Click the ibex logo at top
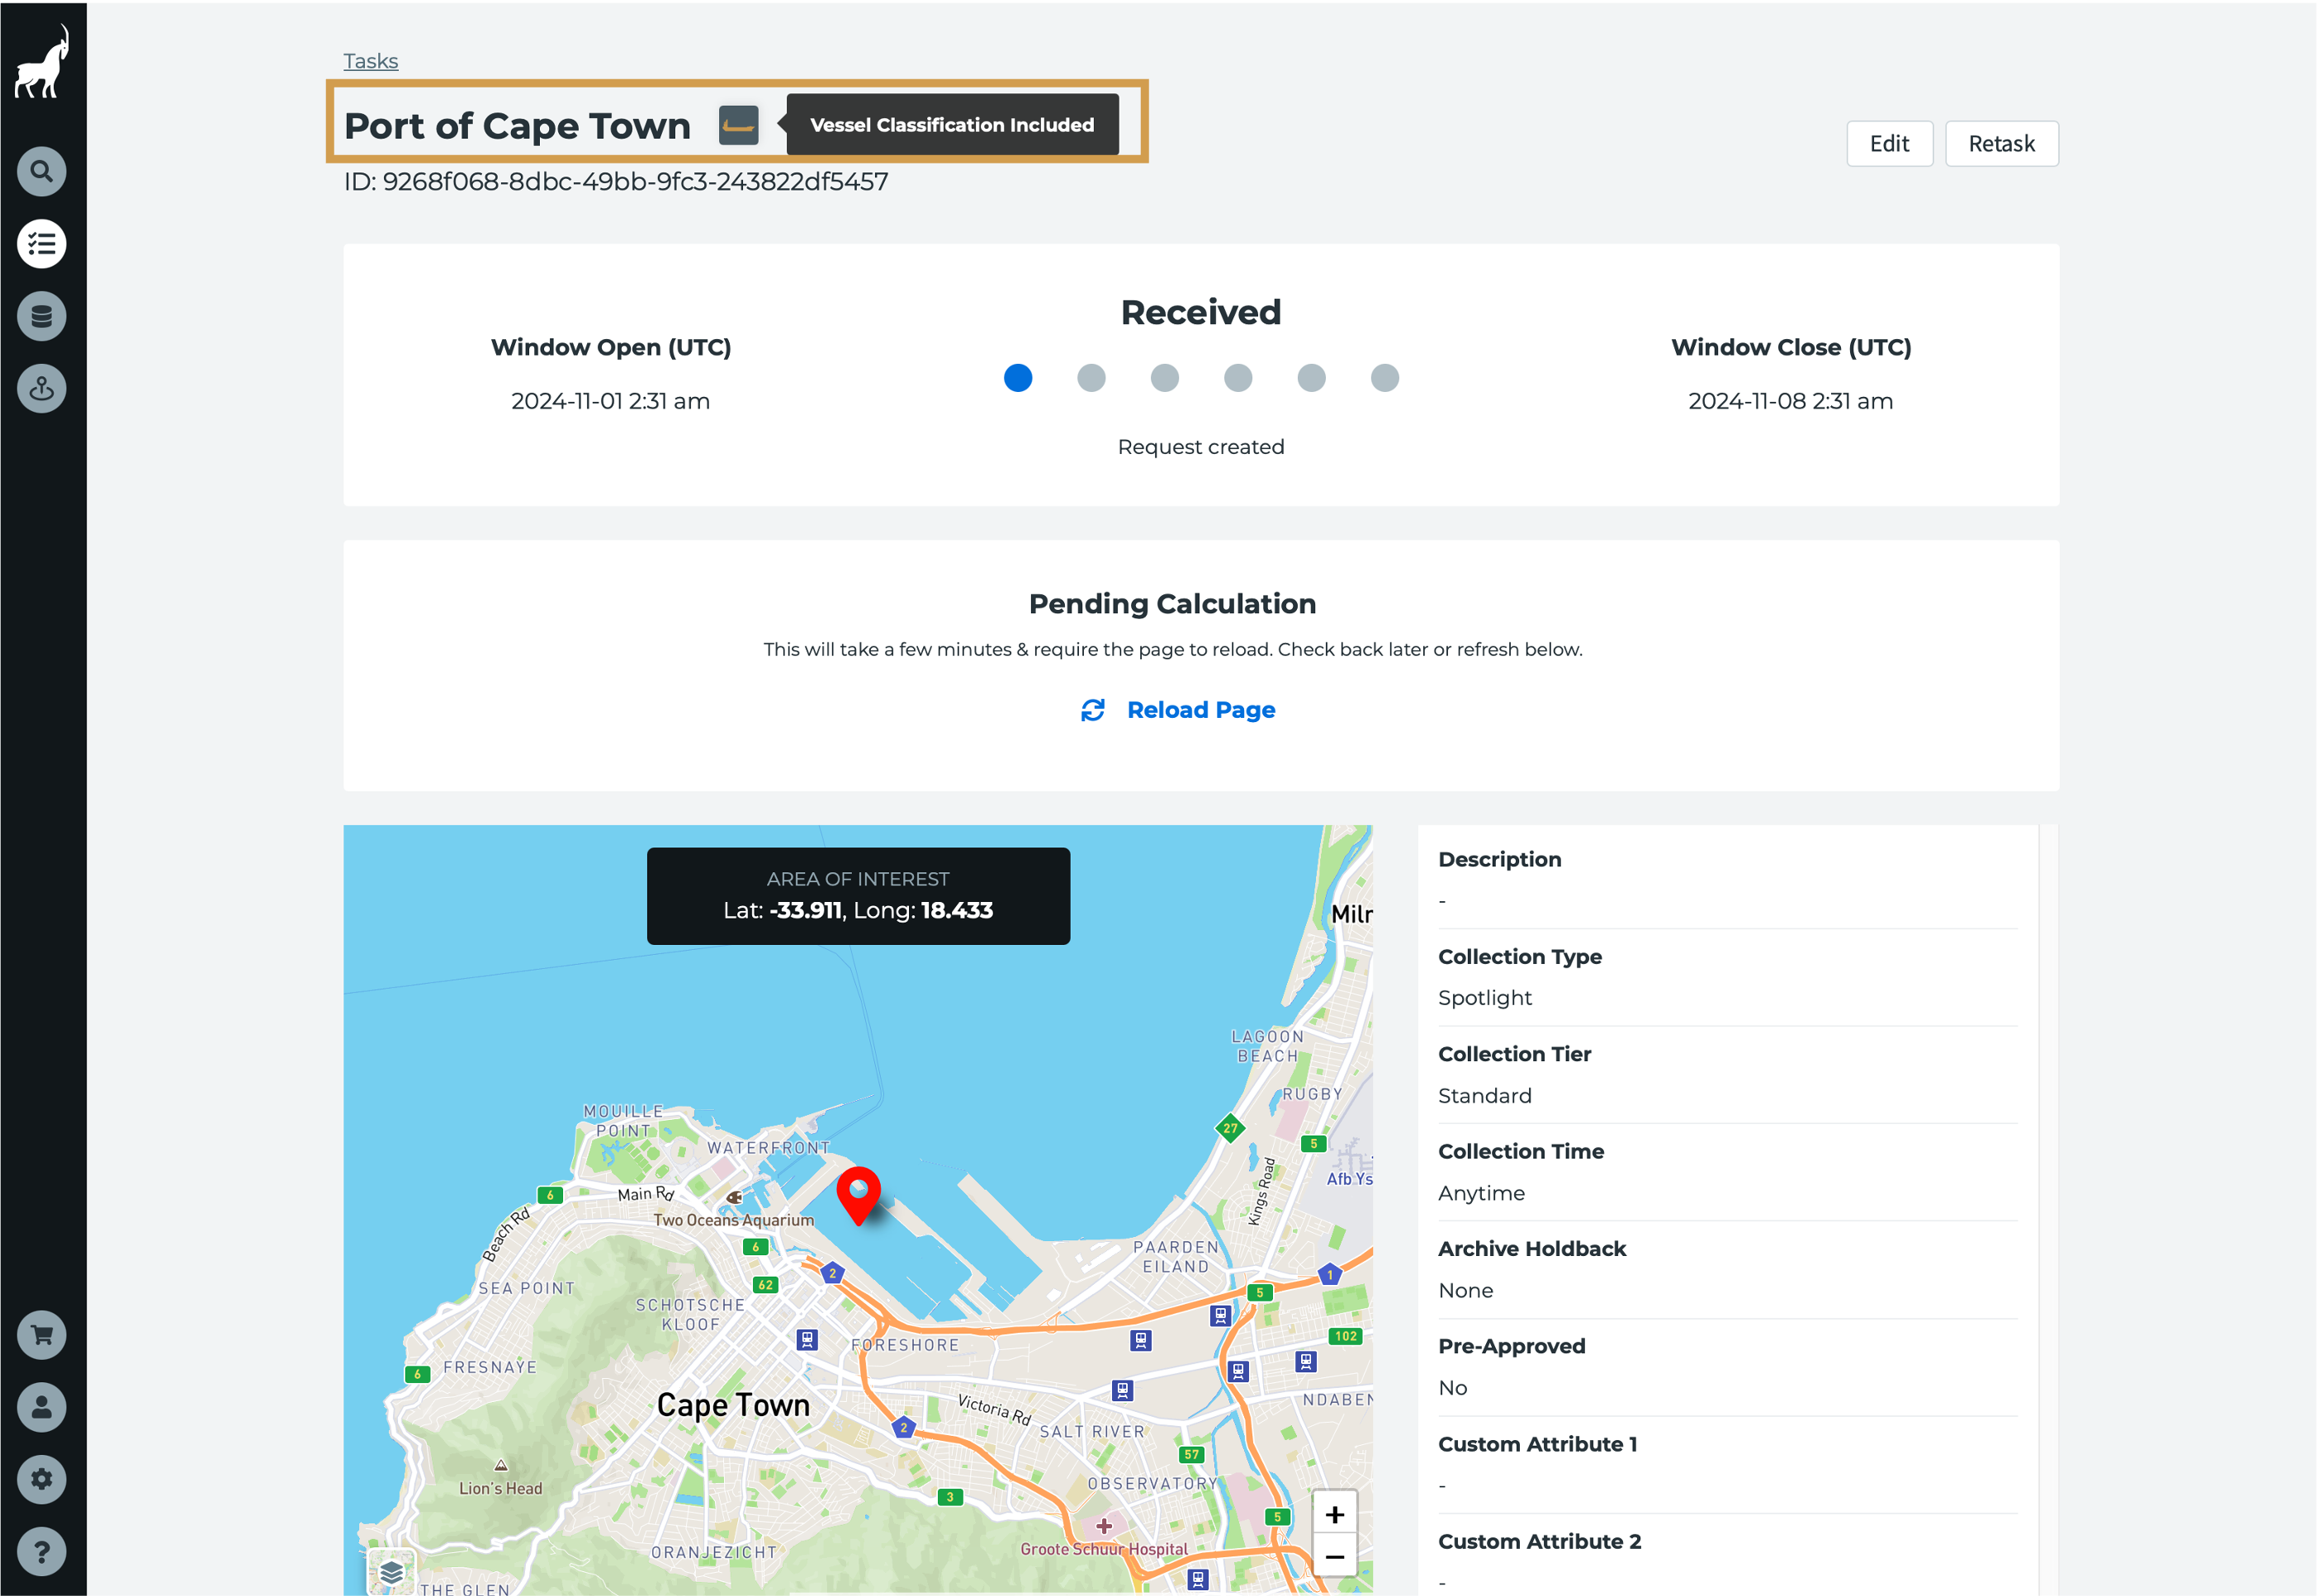Screen dimensions: 2319x1596 (x=42, y=63)
